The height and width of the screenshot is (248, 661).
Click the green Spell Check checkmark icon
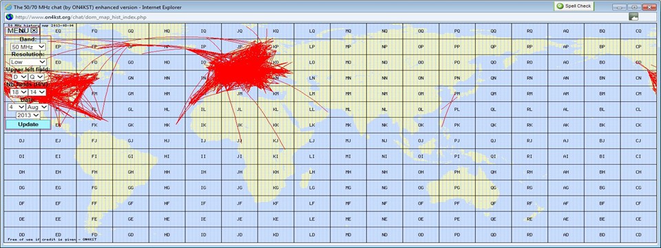click(x=560, y=6)
